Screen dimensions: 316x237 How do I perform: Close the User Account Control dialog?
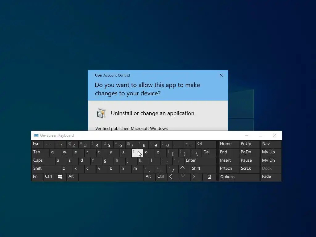click(x=221, y=75)
